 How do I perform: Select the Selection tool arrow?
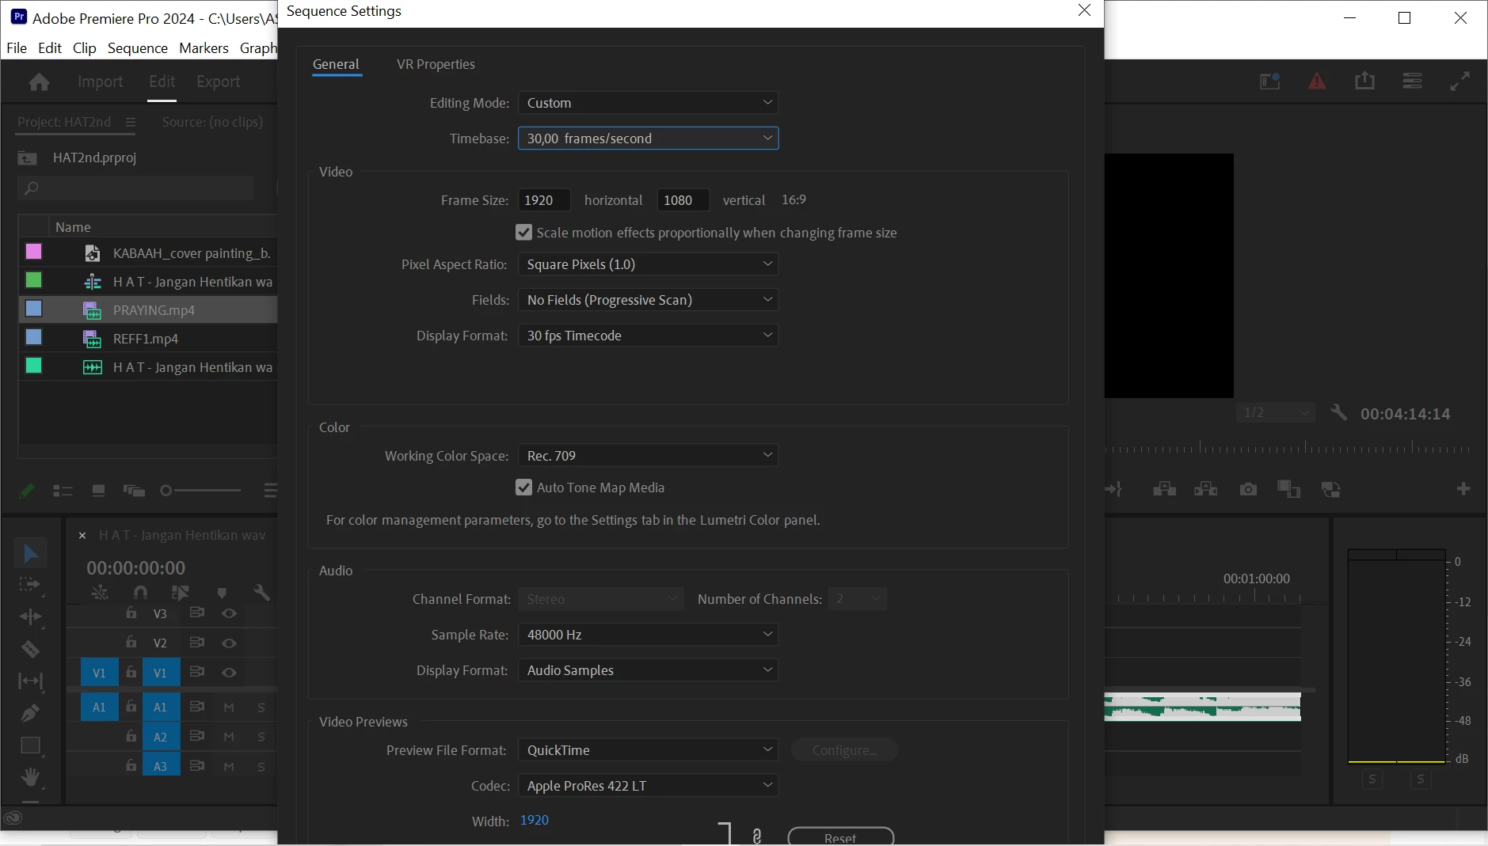(30, 552)
